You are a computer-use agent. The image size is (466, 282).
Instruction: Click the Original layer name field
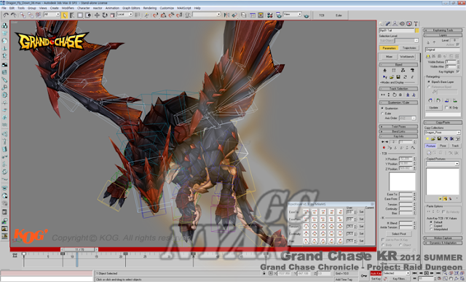(x=443, y=50)
